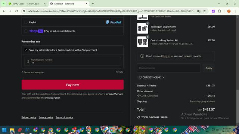
Task: Click the Secure and encrypted lock icon
Action: [22, 72]
